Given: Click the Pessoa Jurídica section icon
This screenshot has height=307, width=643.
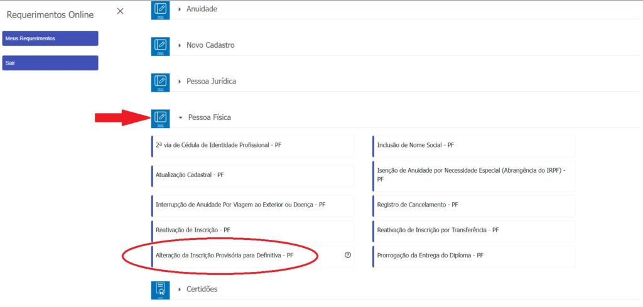Looking at the screenshot, I should point(161,82).
